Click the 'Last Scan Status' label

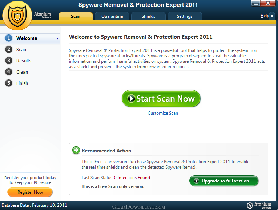pyautogui.click(x=97, y=178)
